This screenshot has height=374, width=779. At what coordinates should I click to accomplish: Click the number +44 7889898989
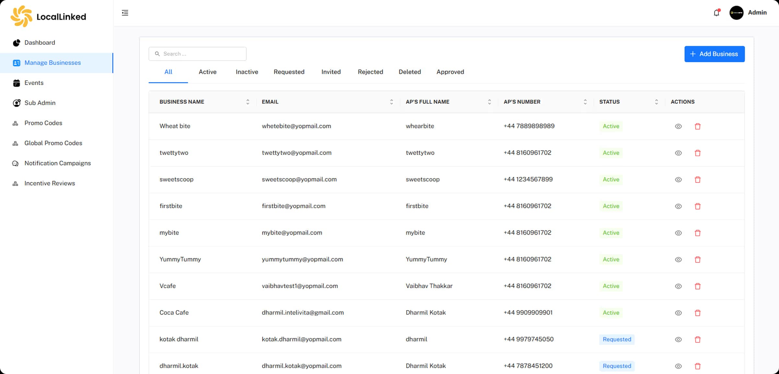[529, 126]
